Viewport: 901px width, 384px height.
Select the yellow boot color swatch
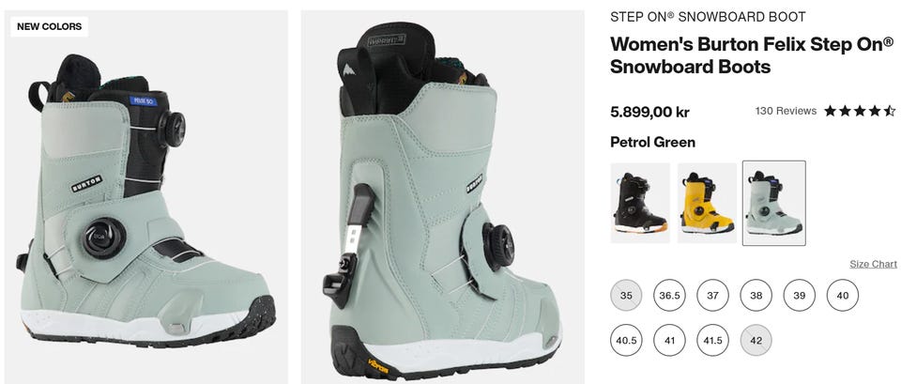pos(707,203)
